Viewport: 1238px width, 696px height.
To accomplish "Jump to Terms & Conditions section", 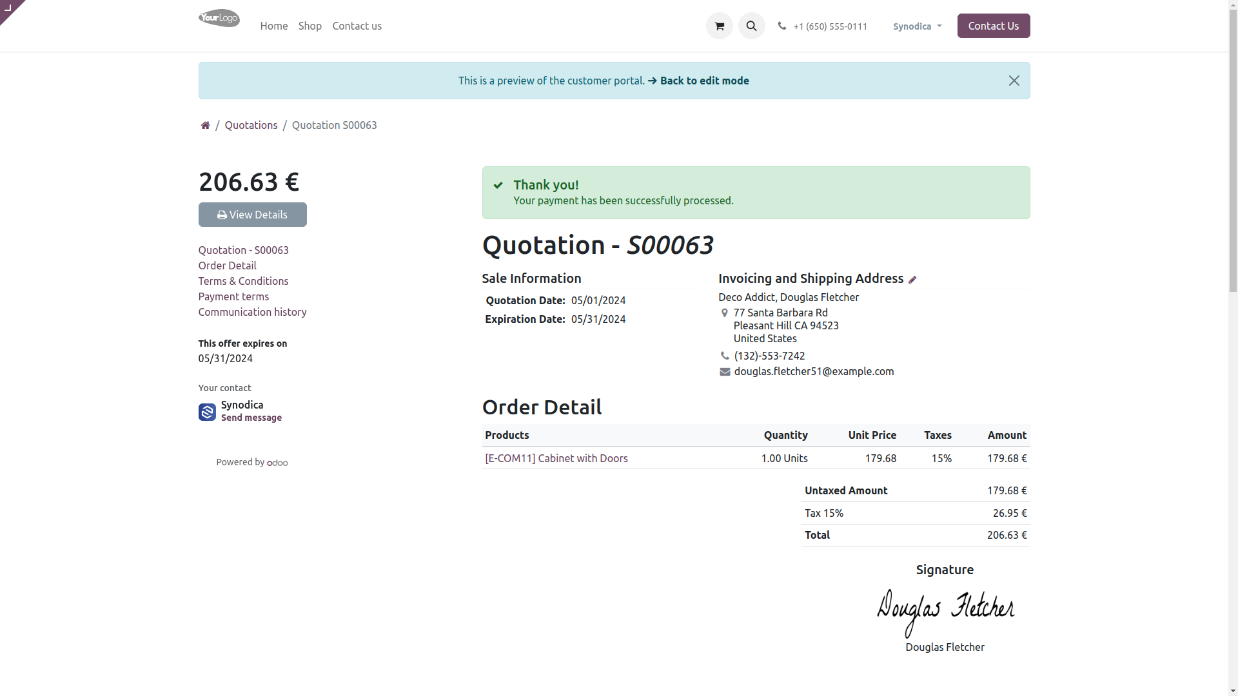I will (243, 281).
